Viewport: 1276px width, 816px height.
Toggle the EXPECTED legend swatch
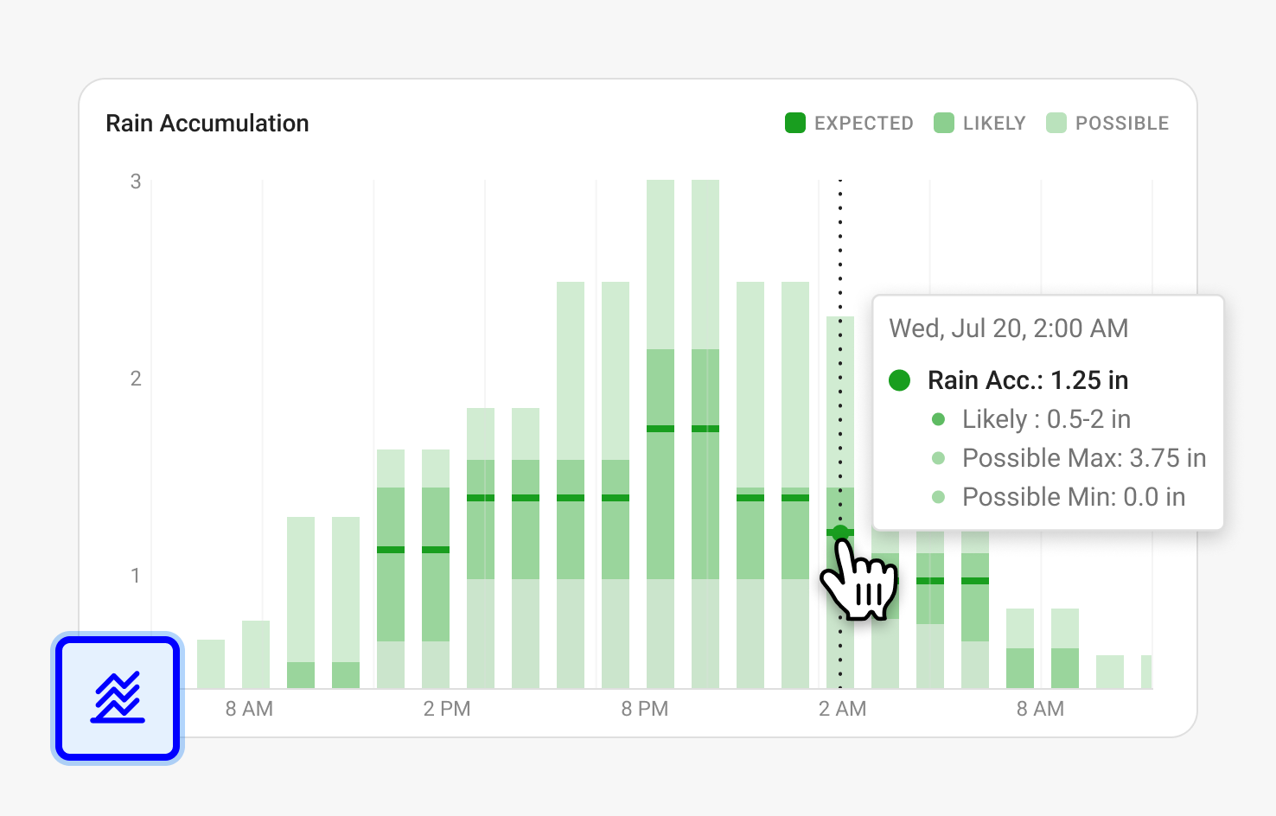pos(795,123)
